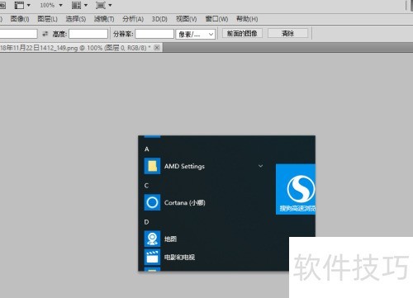
Task: Open the 窗口(W) menu
Action: coord(216,19)
